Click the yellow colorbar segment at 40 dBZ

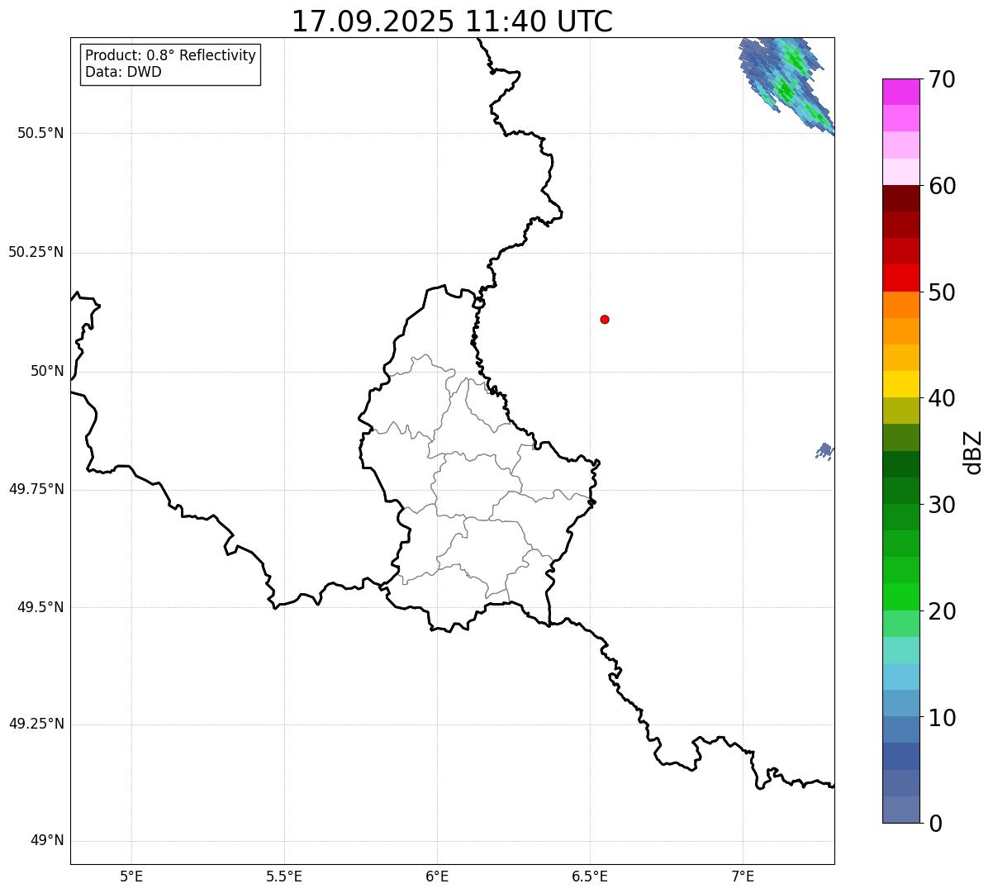click(900, 385)
